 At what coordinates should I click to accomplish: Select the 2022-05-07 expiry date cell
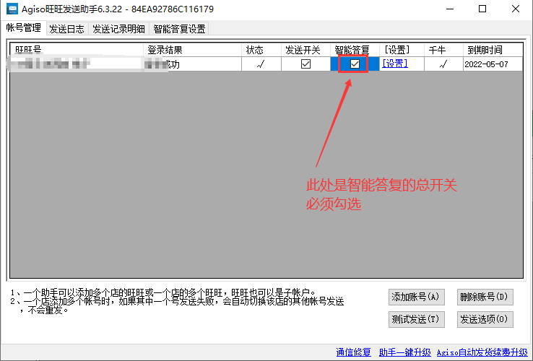click(493, 64)
